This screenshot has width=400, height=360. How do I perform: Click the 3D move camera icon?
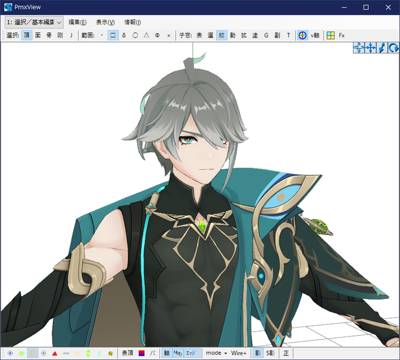tap(359, 48)
